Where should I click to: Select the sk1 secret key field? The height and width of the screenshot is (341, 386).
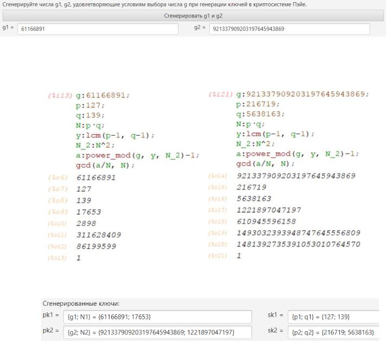click(333, 317)
